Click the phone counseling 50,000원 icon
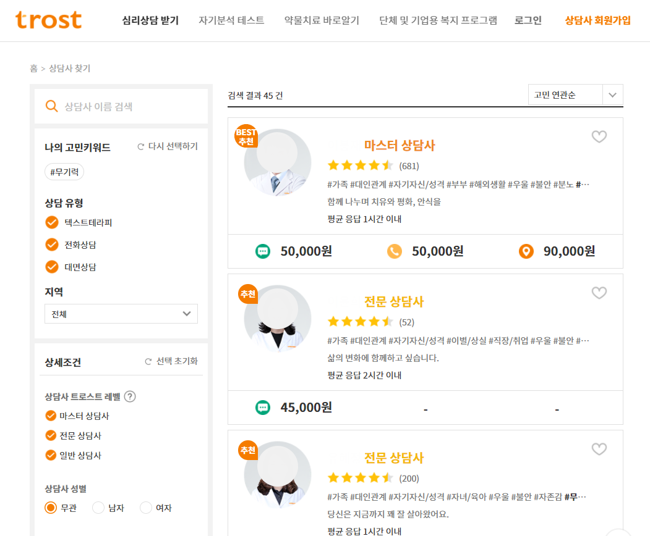650x536 pixels. click(x=394, y=251)
